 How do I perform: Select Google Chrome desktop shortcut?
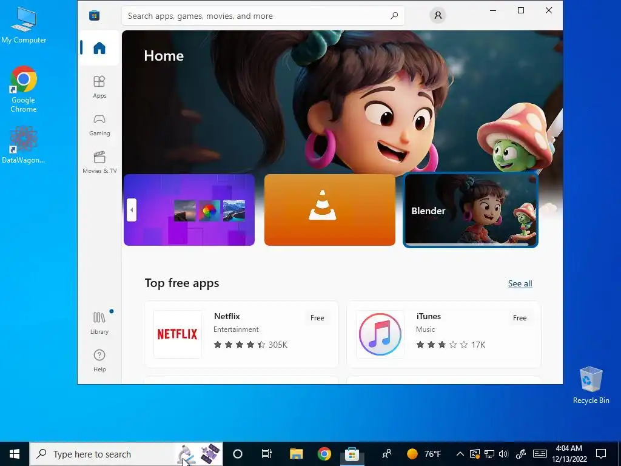click(x=24, y=90)
